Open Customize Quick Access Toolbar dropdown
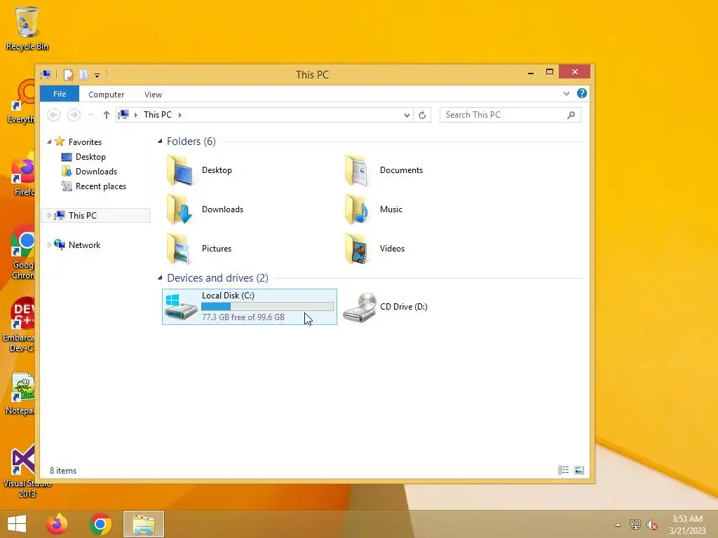The width and height of the screenshot is (718, 538). pyautogui.click(x=97, y=75)
